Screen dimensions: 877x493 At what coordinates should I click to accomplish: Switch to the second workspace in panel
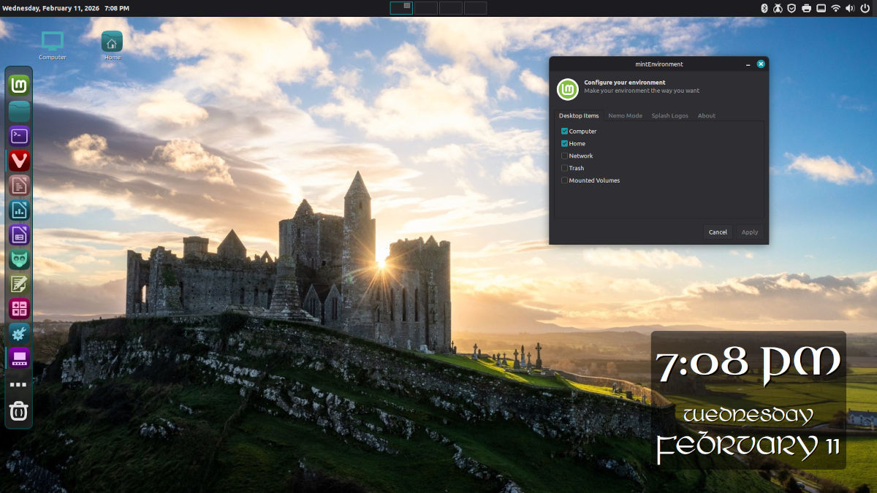[x=426, y=8]
